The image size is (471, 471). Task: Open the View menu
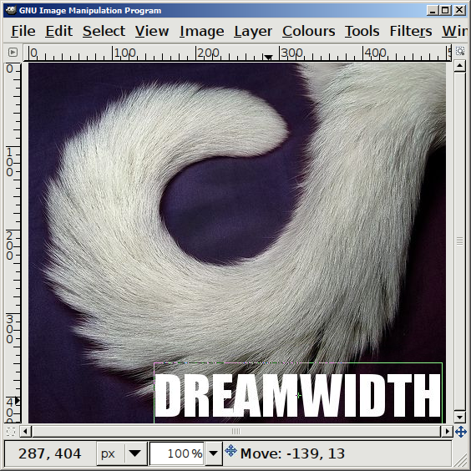click(x=152, y=31)
